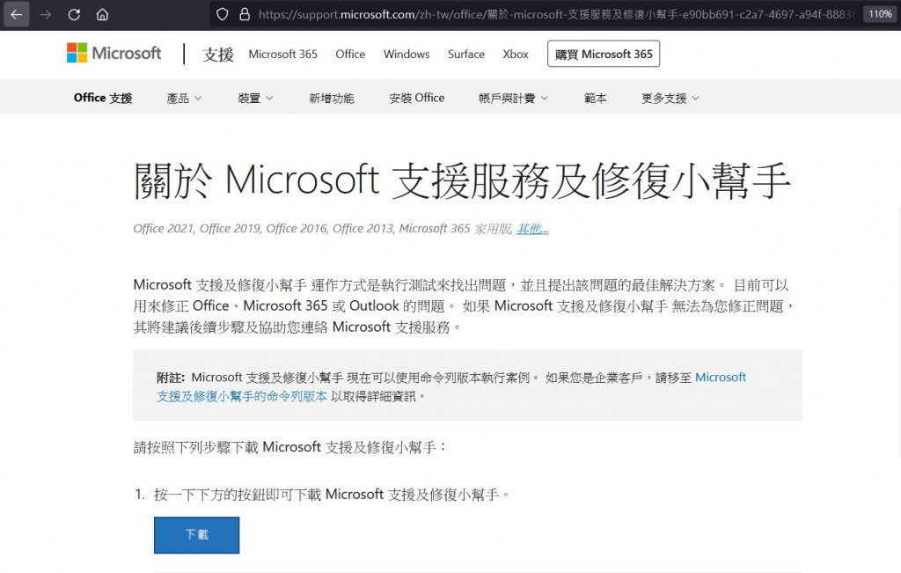The image size is (901, 573).
Task: Open Microsoft 365 in top navigation
Action: (282, 54)
